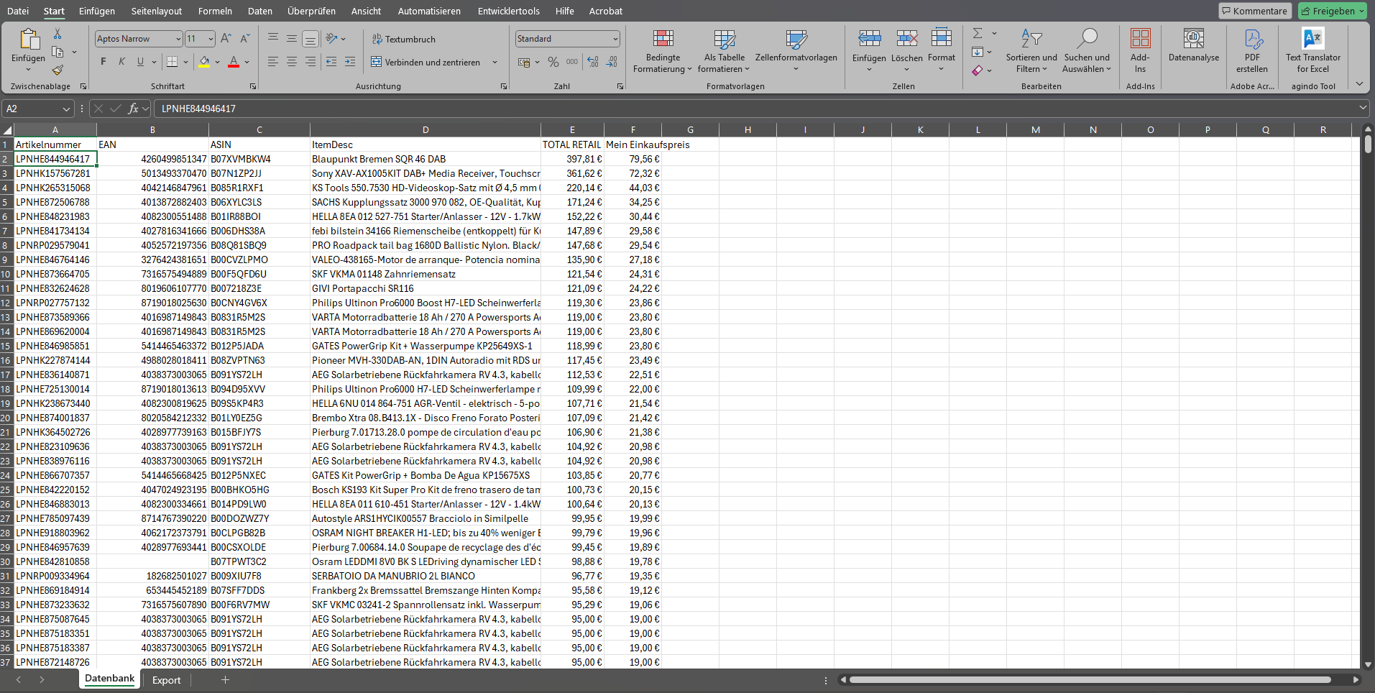The width and height of the screenshot is (1375, 693).
Task: Toggle center horizontal alignment
Action: pyautogui.click(x=292, y=62)
